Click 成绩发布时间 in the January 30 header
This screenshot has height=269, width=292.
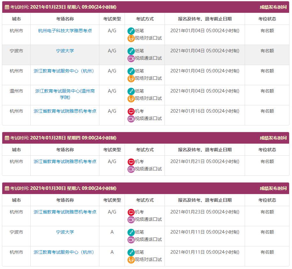coord(273,189)
